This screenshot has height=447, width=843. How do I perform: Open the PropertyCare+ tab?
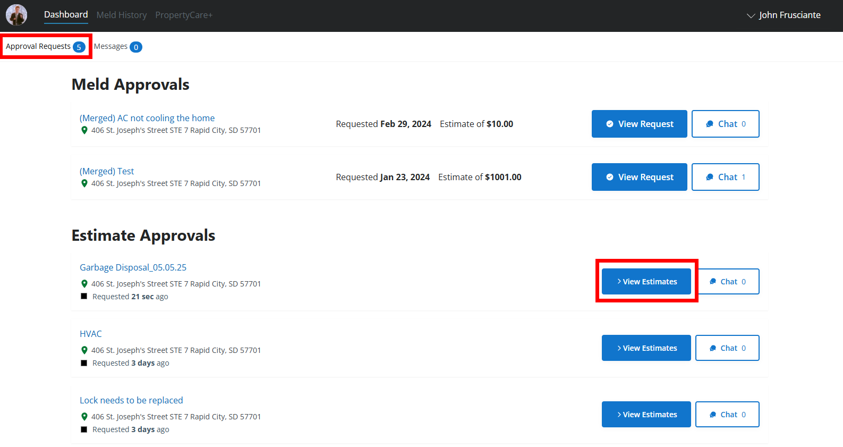tap(184, 15)
